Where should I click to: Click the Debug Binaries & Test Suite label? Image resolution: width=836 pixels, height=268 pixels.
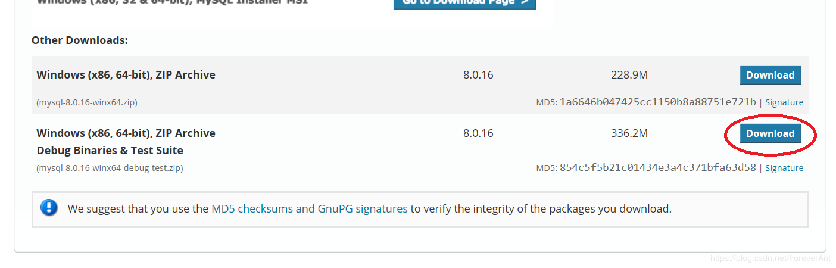click(110, 150)
